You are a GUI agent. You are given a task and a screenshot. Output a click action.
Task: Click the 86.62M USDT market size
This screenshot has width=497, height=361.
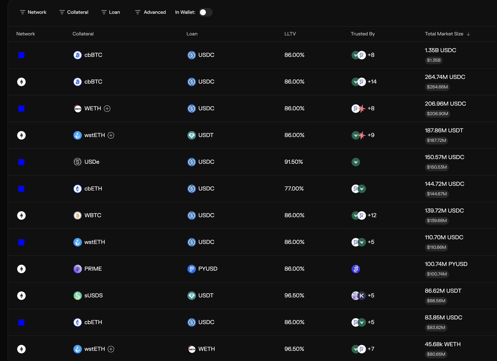(x=443, y=291)
